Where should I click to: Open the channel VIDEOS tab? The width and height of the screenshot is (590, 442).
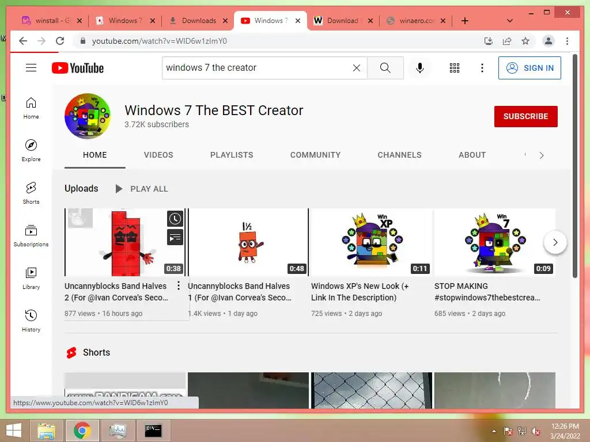158,155
